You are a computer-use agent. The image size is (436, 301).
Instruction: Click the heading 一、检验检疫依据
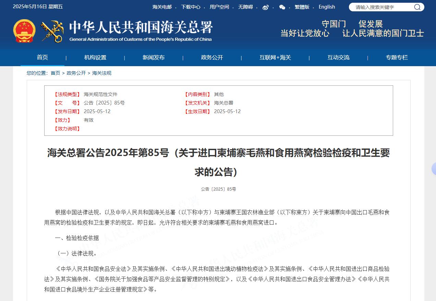77,238
